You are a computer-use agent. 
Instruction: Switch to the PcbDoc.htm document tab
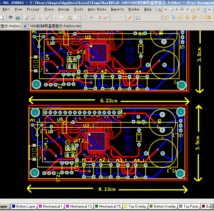(52, 26)
